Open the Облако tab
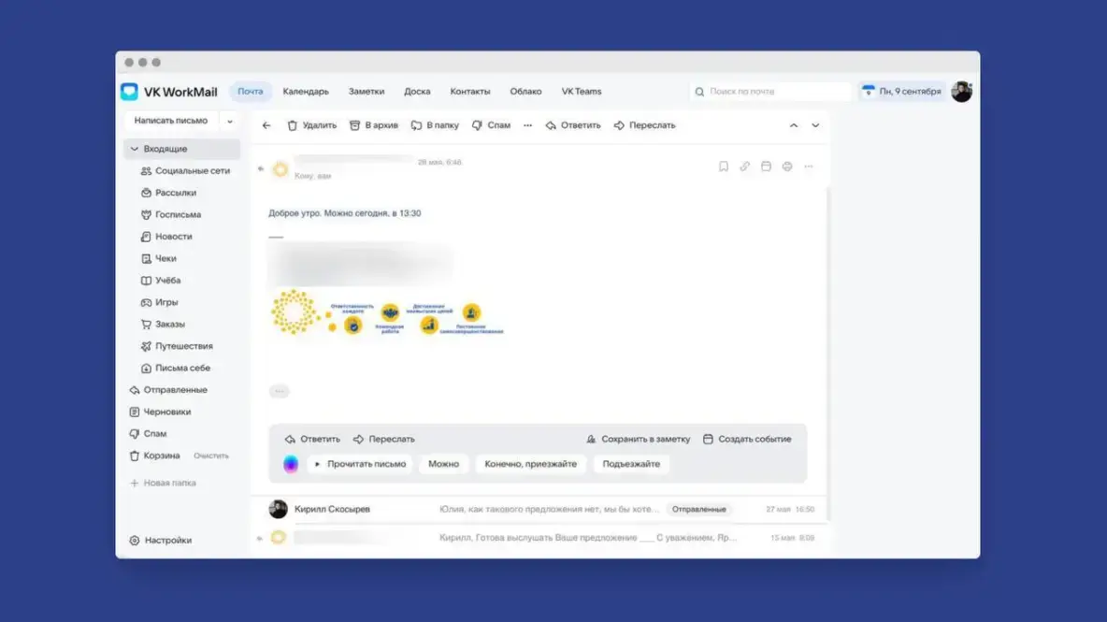 526,92
